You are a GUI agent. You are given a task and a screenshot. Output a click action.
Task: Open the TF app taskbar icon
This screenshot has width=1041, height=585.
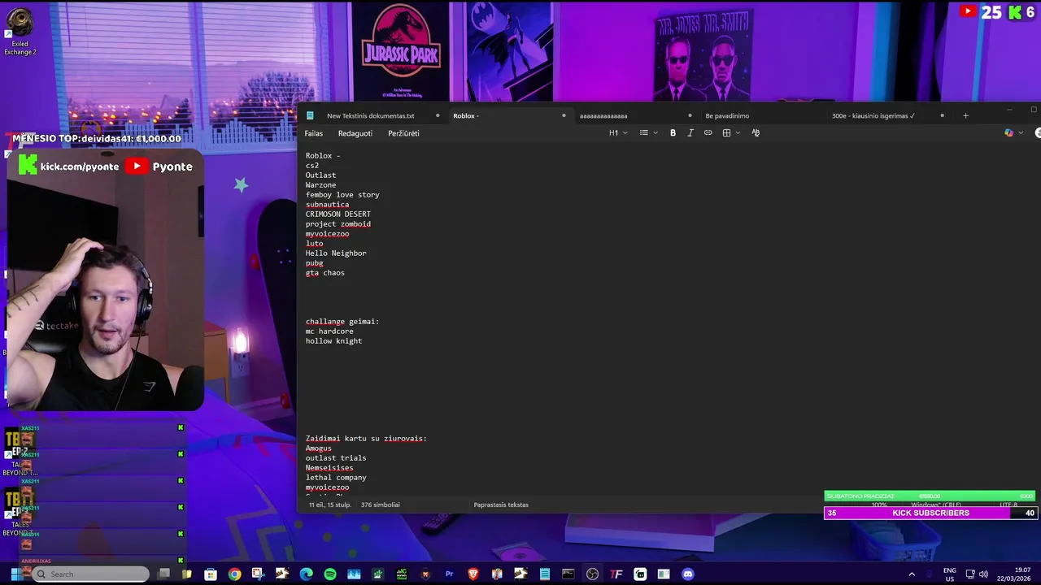616,574
